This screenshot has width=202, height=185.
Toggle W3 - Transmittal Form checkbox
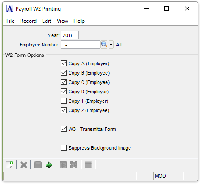[x=64, y=129]
